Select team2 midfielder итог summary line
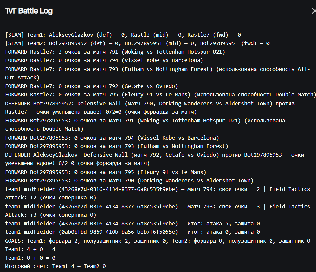This screenshot has width=316, height=272. [132, 232]
